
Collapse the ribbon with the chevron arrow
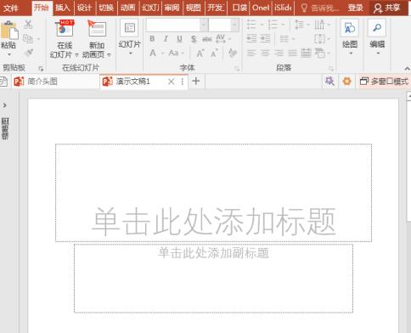click(407, 69)
